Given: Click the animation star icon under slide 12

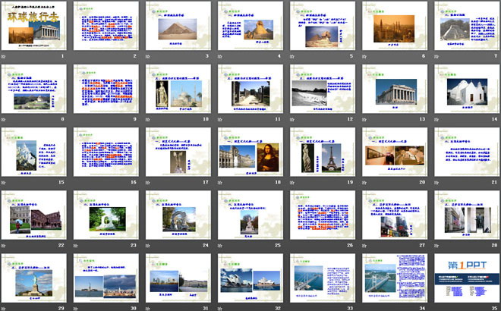Looking at the screenshot, I should pos(292,119).
